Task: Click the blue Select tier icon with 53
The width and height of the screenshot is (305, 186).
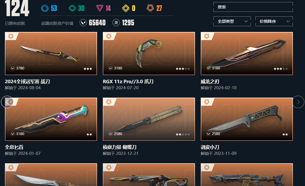Action: [45, 8]
